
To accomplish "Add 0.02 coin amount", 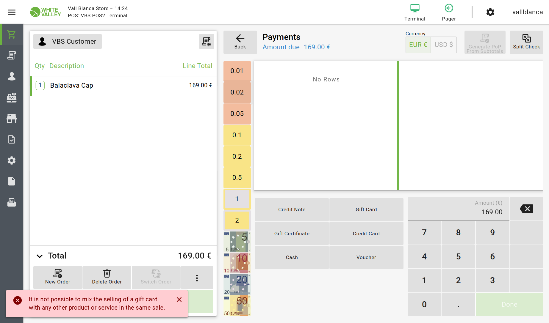I will coord(237,92).
